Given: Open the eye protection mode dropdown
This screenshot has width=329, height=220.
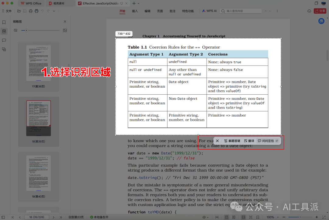Looking at the screenshot, I should [x=205, y=217].
